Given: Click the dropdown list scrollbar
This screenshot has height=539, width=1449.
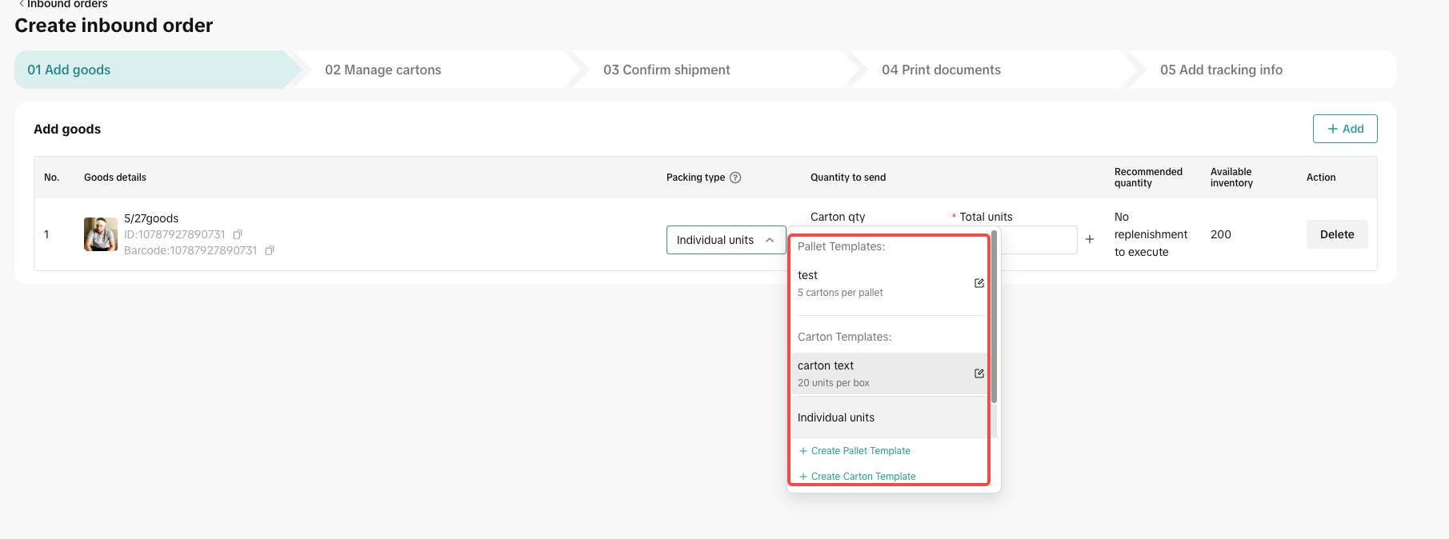Looking at the screenshot, I should click(994, 320).
